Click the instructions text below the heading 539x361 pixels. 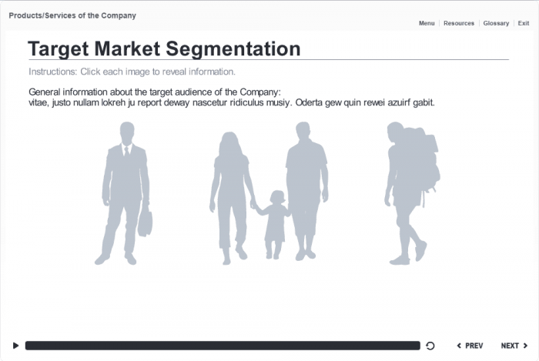point(132,72)
